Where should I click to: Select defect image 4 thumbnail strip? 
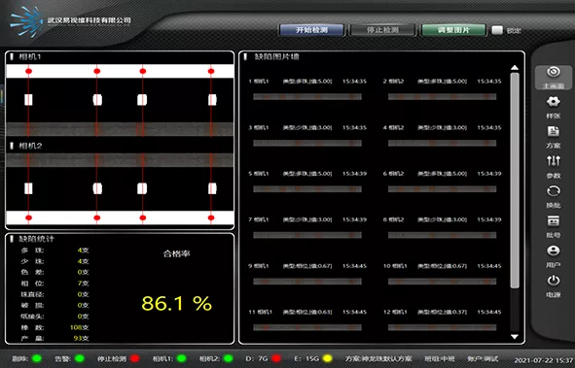pos(443,143)
